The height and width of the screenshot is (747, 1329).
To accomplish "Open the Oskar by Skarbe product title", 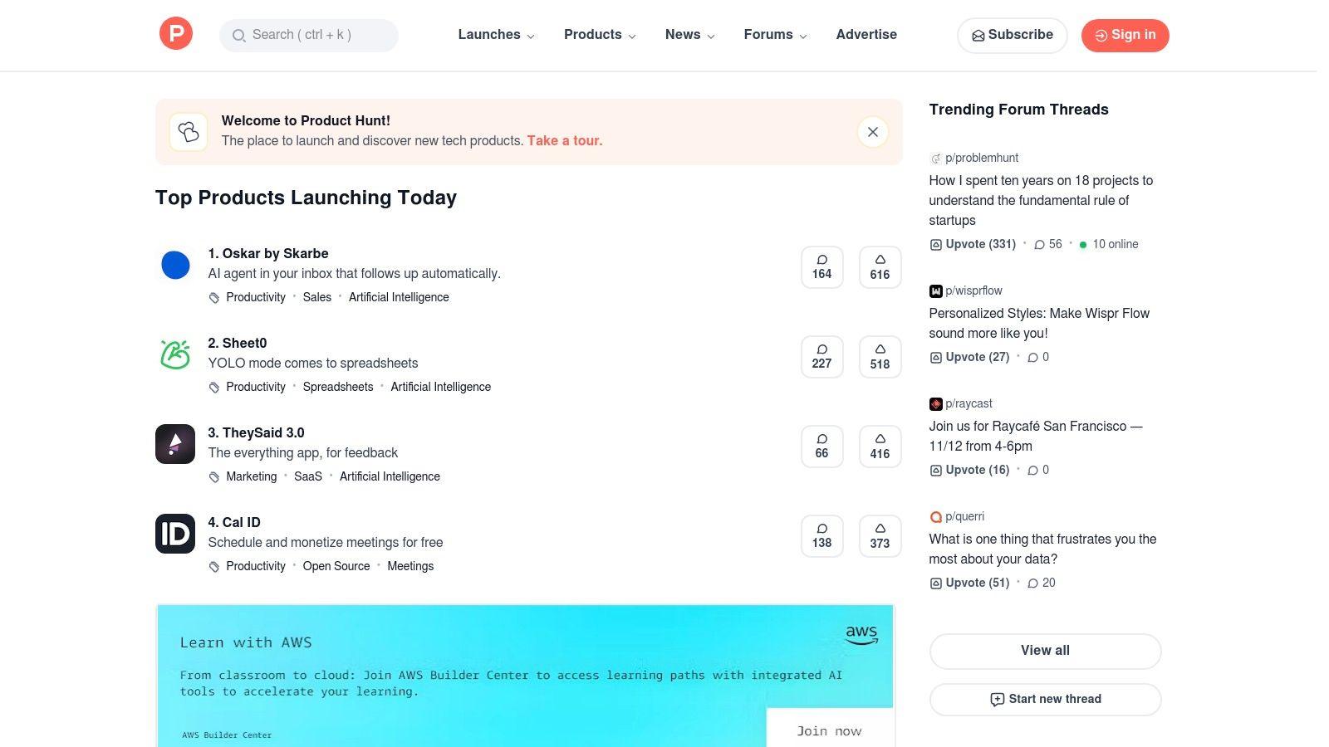I will click(x=268, y=254).
